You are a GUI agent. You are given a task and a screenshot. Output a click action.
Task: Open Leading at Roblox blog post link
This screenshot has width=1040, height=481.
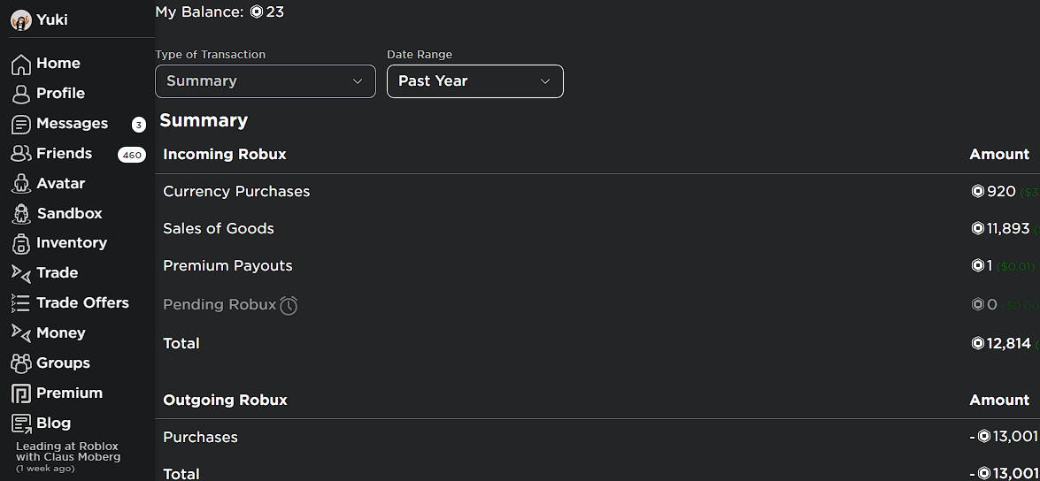pos(67,452)
